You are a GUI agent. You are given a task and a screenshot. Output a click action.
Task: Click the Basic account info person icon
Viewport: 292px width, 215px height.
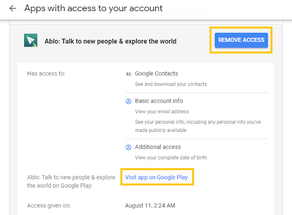point(129,101)
